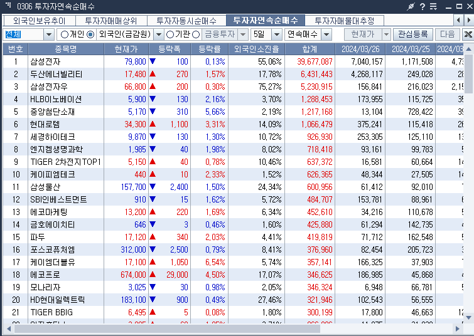Expand the 연속매수 dropdown
The width and height of the screenshot is (474, 336).
tap(326, 34)
